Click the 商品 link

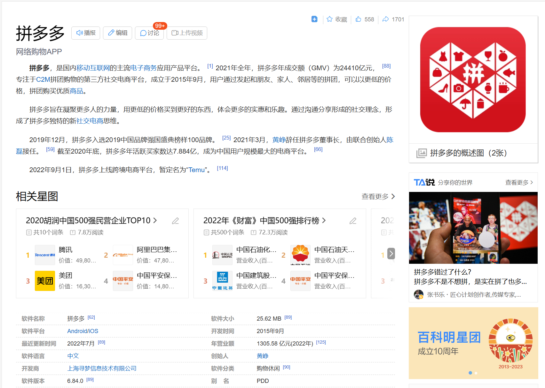click(76, 91)
